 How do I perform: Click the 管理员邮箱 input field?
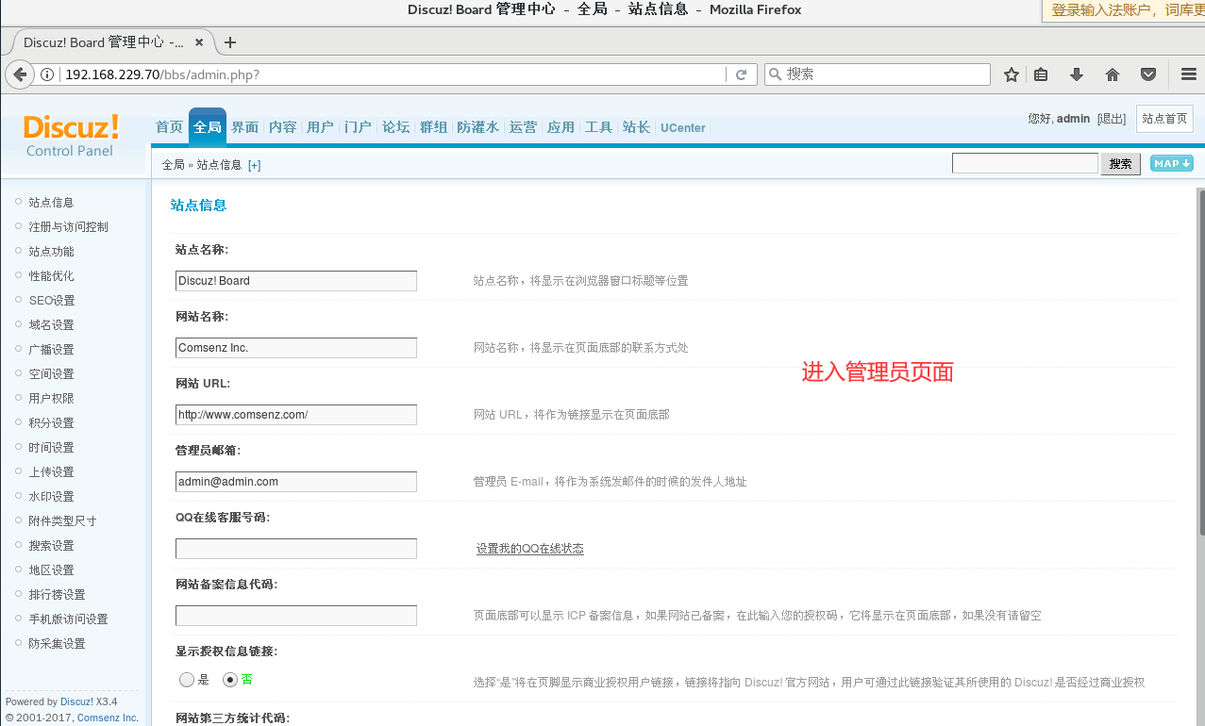pyautogui.click(x=296, y=482)
